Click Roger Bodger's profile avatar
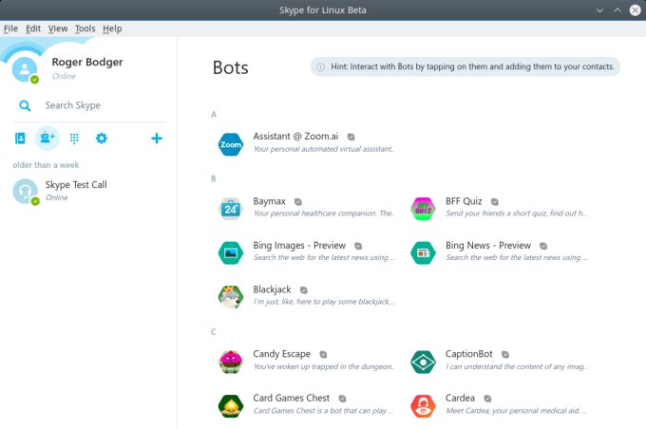The height and width of the screenshot is (429, 646). click(x=25, y=69)
